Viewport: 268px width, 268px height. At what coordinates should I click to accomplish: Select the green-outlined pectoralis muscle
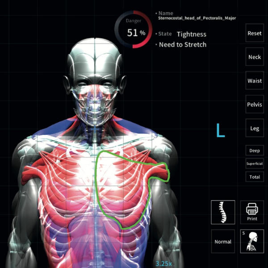coord(125,183)
